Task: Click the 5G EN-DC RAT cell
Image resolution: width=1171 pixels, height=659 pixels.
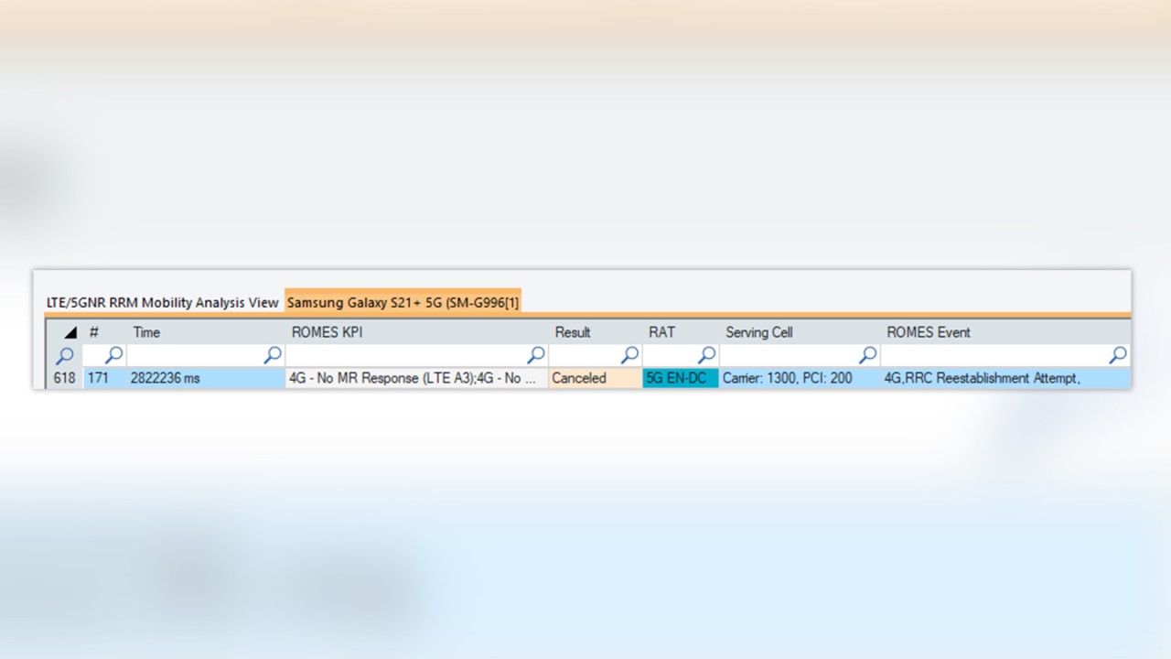Action: [x=681, y=378]
